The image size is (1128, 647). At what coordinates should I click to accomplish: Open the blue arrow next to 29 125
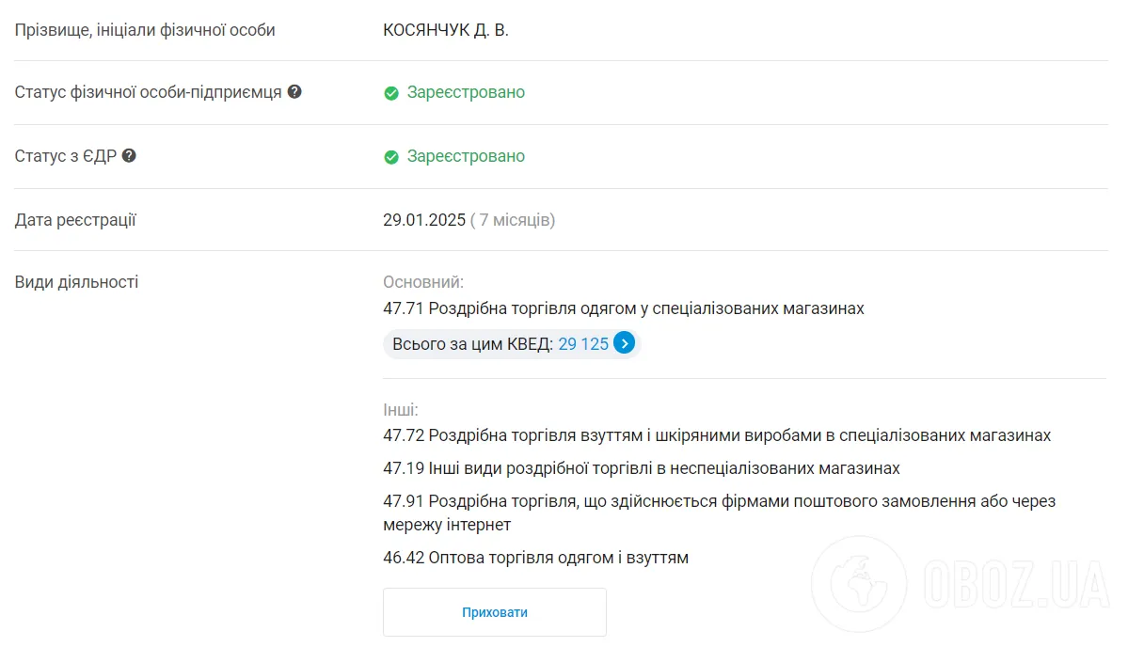[624, 343]
